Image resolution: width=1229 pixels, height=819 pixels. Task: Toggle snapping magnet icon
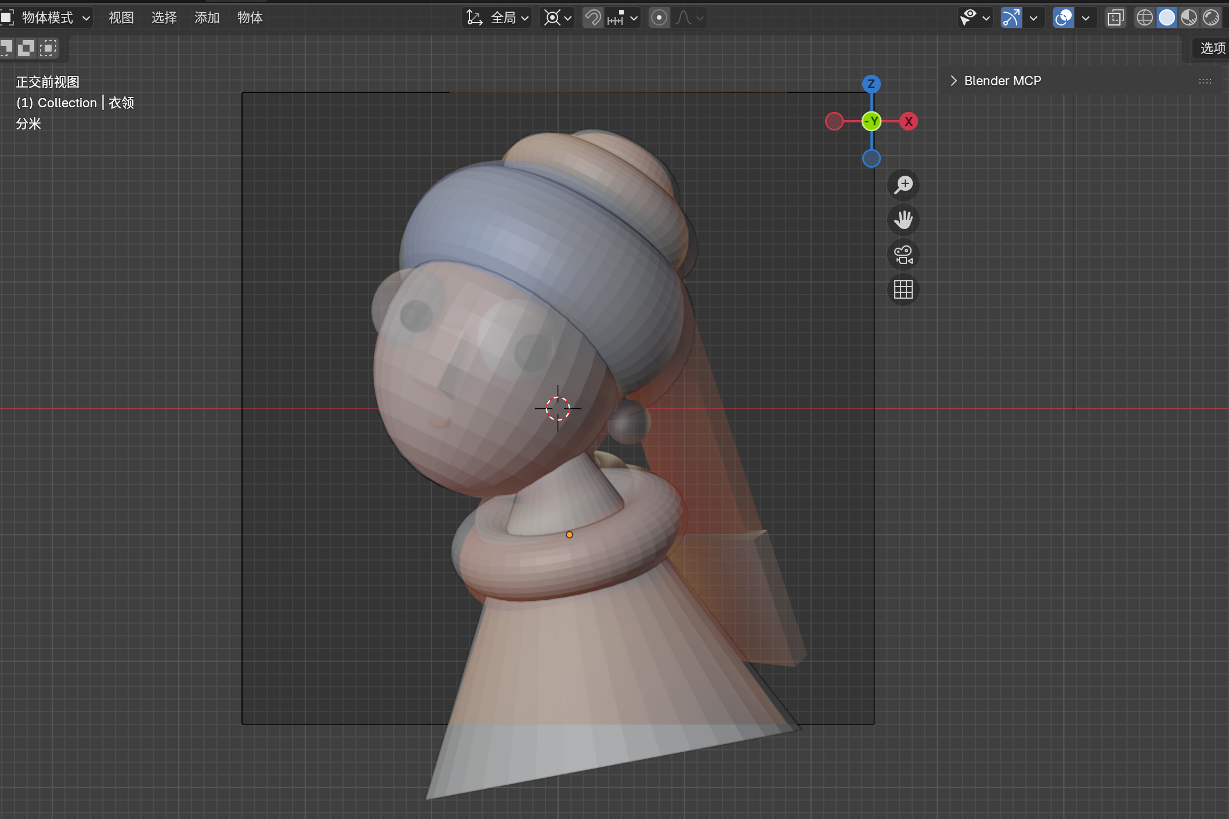592,18
